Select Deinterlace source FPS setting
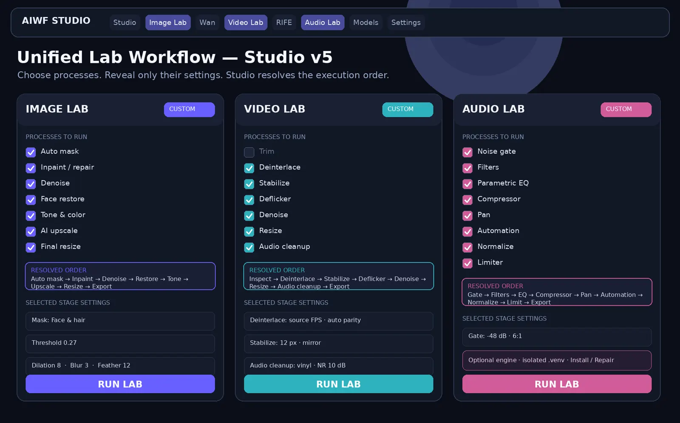Viewport: 680px width, 423px height. tap(339, 321)
